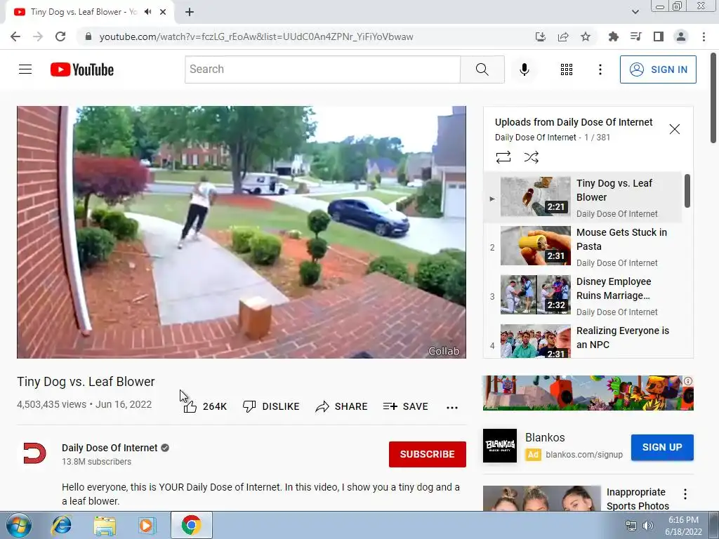Focus the YouTube search box
This screenshot has height=539, width=719.
(322, 69)
